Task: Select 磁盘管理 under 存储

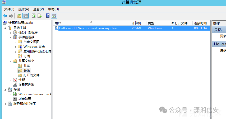Action: [25, 99]
